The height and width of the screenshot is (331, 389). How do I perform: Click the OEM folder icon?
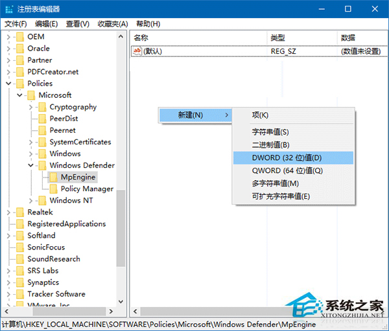point(20,37)
